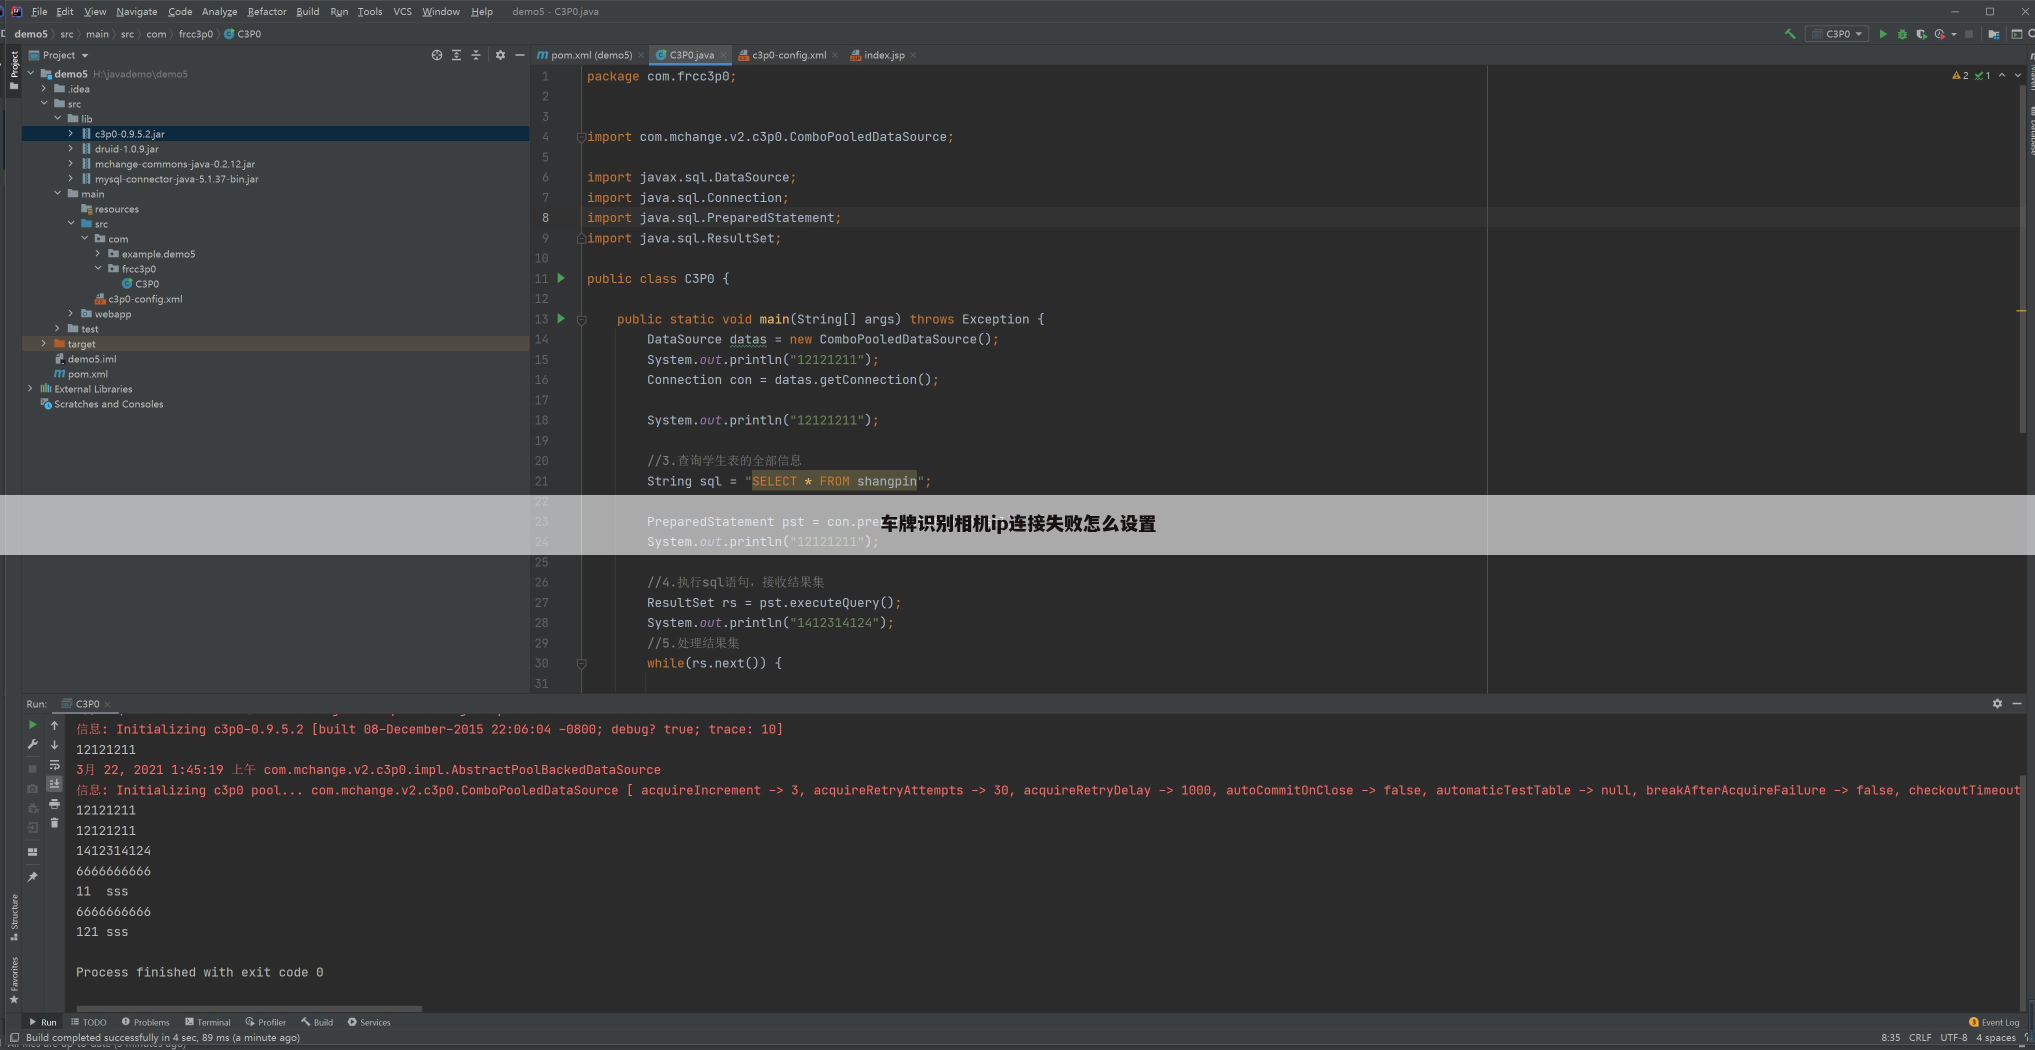
Task: Profile C3P0 with the clock-and-play icon
Action: coord(1939,34)
